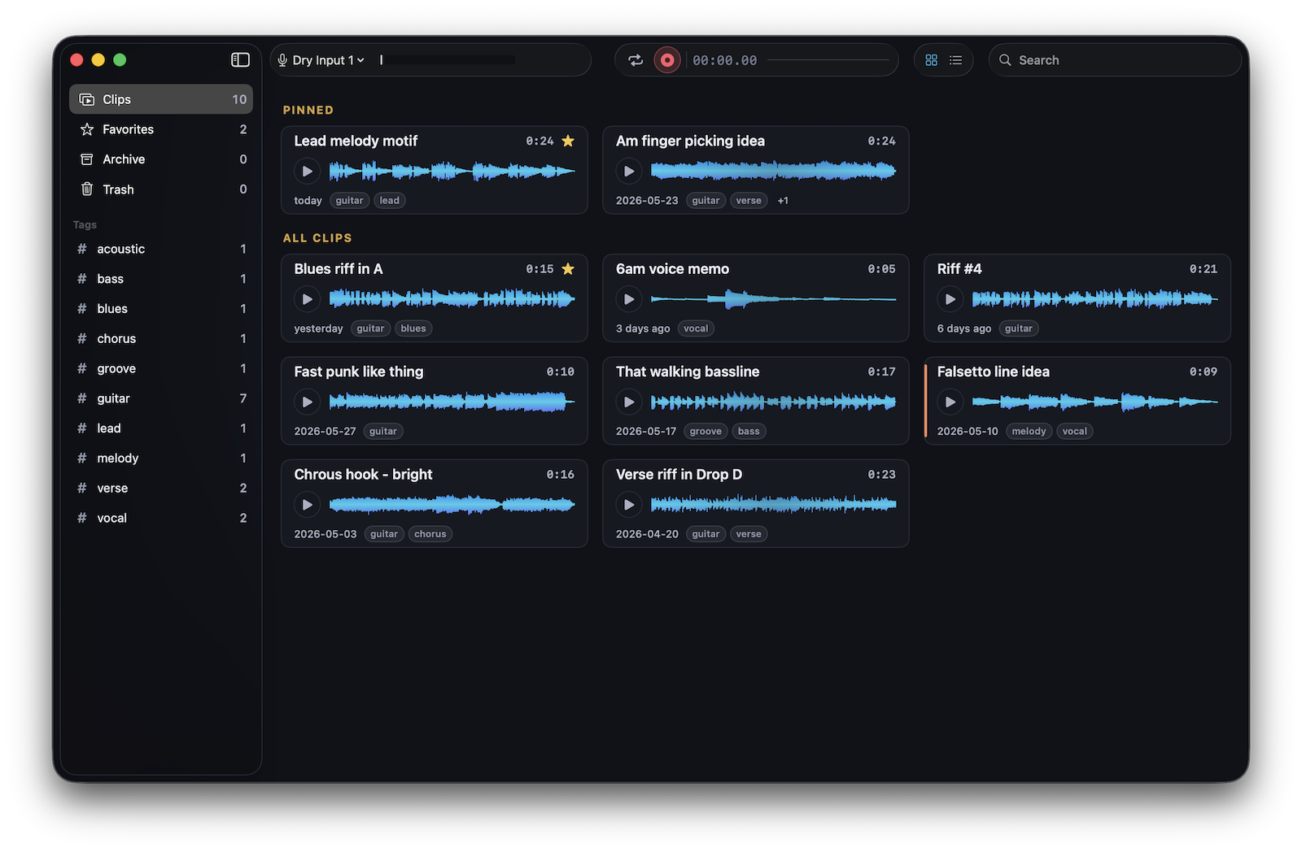Click the 2026-04-20 date on Verse riff
The height and width of the screenshot is (852, 1302).
pyautogui.click(x=647, y=534)
